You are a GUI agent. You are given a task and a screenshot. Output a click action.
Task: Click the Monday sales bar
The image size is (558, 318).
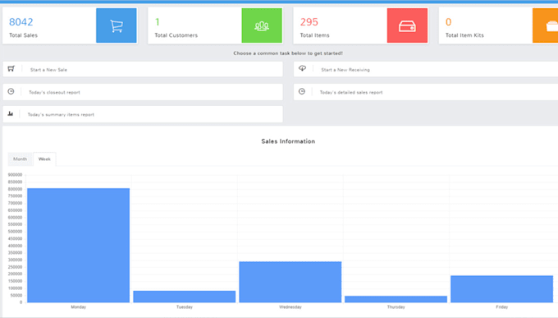78,245
